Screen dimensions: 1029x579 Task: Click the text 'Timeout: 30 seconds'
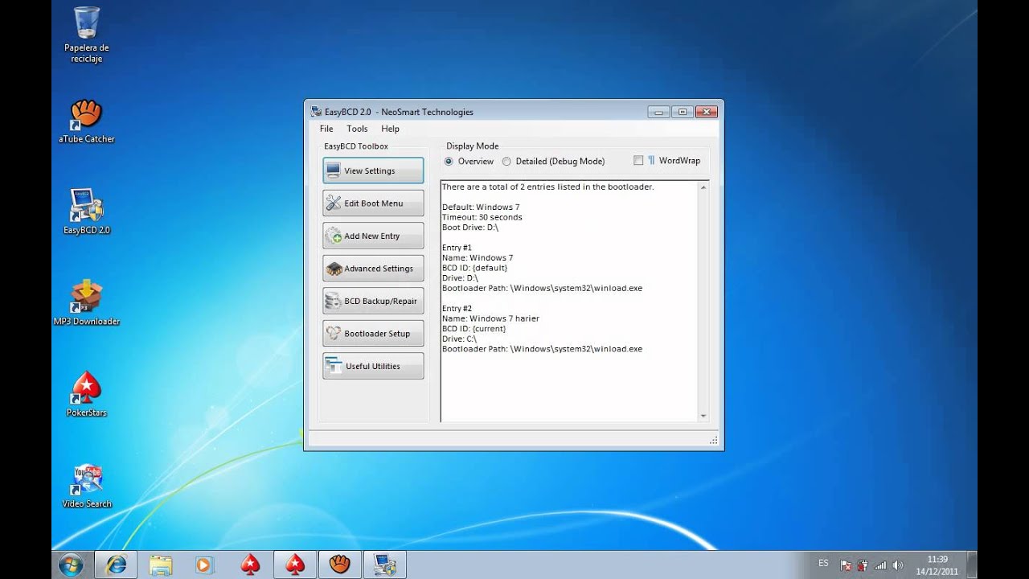coord(482,217)
